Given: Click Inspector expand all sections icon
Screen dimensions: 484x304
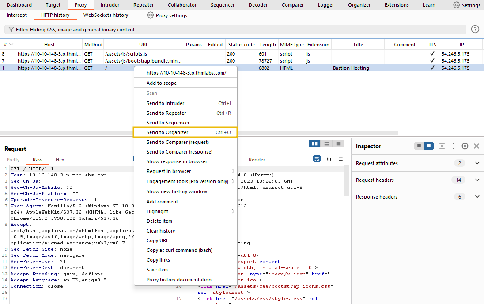Looking at the screenshot, I should 442,146.
